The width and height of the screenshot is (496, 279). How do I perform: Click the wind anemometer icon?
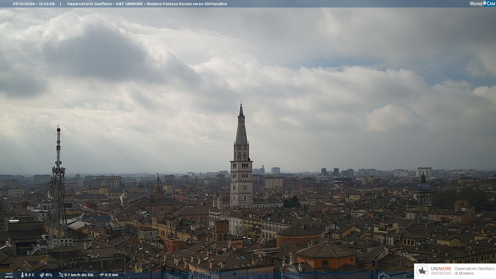(61, 275)
